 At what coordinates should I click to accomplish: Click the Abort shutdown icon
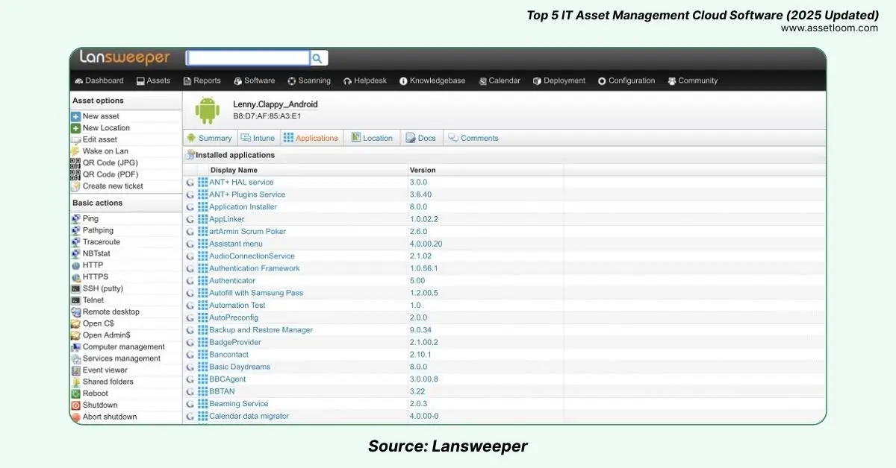pyautogui.click(x=75, y=417)
